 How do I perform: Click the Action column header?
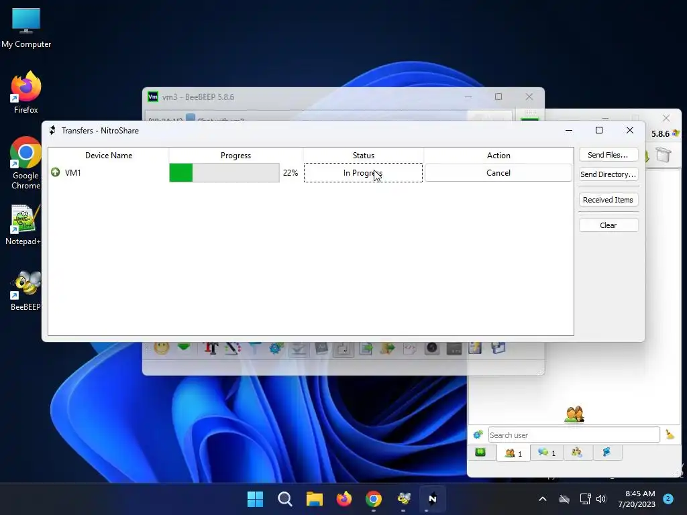(498, 156)
